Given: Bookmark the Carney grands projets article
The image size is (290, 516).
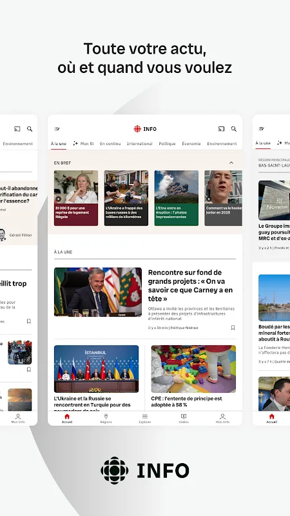Looking at the screenshot, I should click(x=233, y=328).
